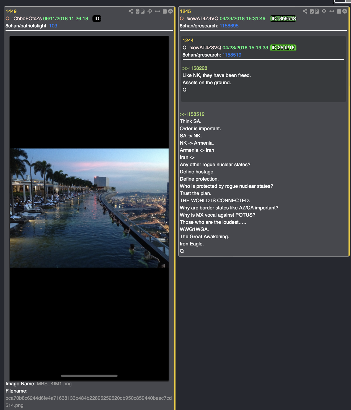Click timestamp 06/11/2018 11:26:18
The width and height of the screenshot is (351, 410).
(x=66, y=19)
